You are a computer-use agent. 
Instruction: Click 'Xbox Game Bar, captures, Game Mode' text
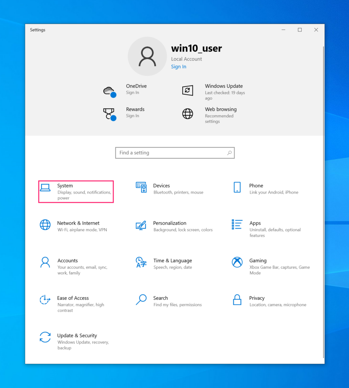[x=279, y=270]
